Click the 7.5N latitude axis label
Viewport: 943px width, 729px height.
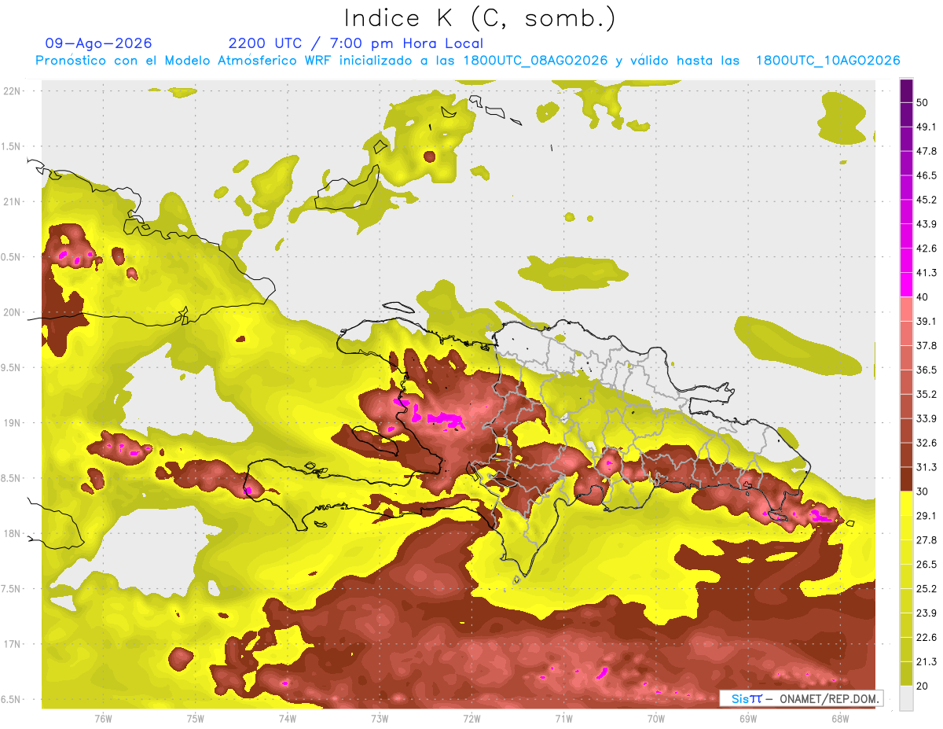point(12,589)
